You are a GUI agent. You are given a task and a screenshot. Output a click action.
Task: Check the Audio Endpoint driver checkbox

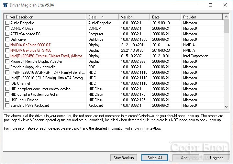coord(7,23)
